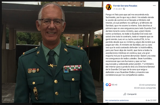Click the red heart reaction icon
160x105 pixels.
tap(110, 85)
